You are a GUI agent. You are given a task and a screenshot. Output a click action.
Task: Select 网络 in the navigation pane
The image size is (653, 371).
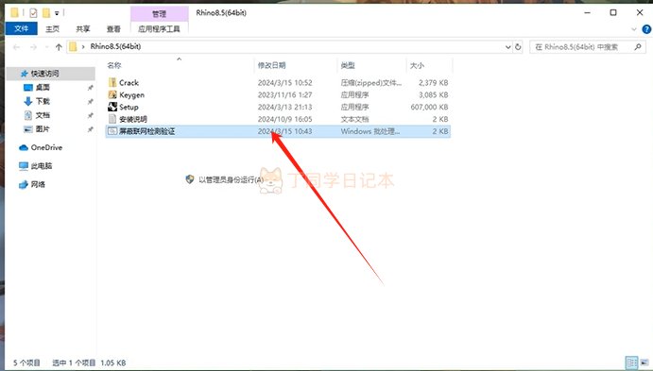(38, 184)
